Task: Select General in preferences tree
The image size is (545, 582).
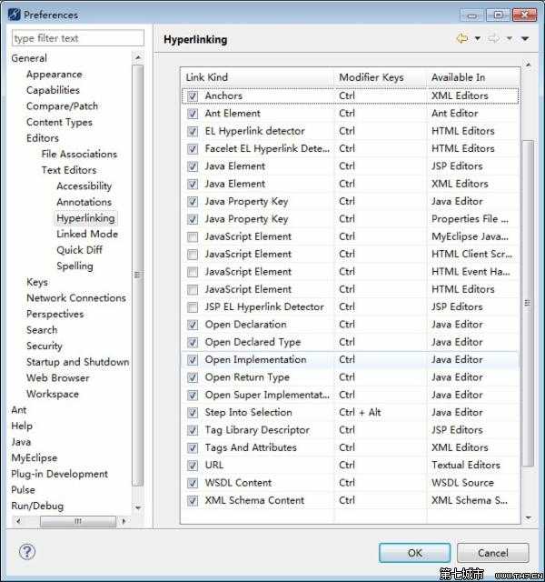Action: click(x=29, y=58)
